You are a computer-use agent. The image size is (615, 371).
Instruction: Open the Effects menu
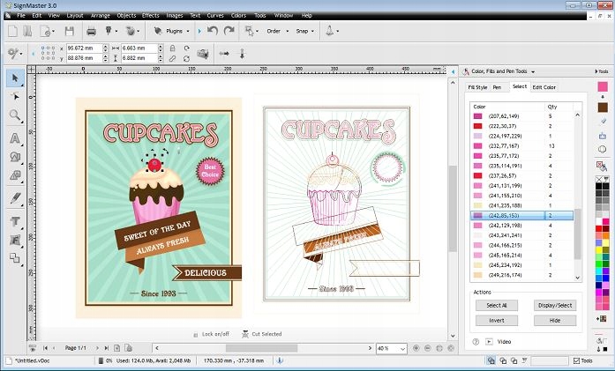click(151, 15)
